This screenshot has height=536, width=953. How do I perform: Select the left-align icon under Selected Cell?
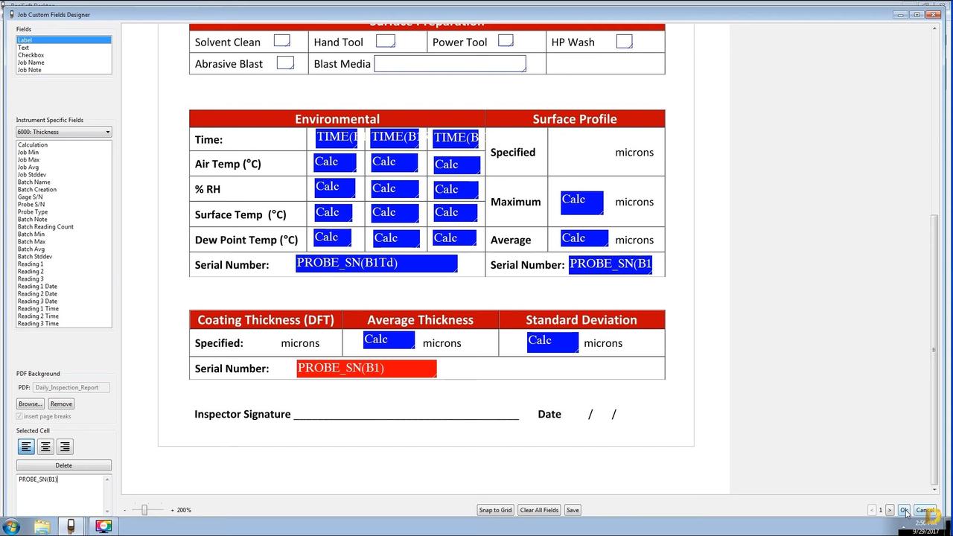pyautogui.click(x=26, y=446)
